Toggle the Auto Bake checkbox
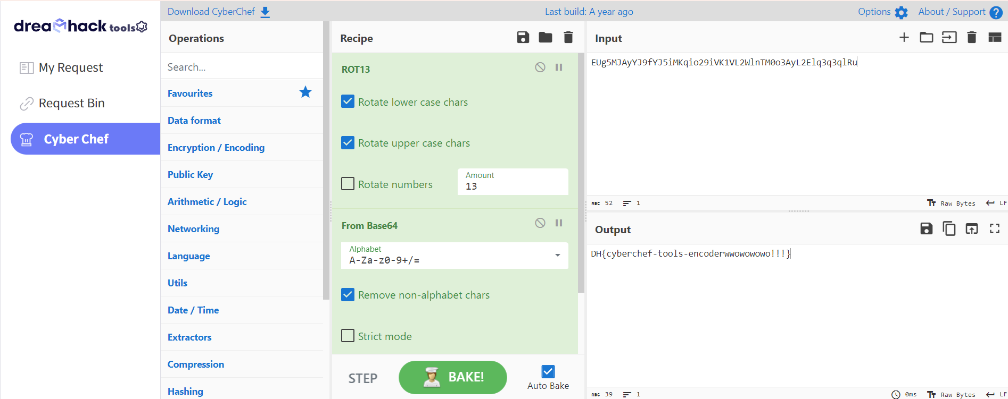The image size is (1008, 399). pos(548,371)
